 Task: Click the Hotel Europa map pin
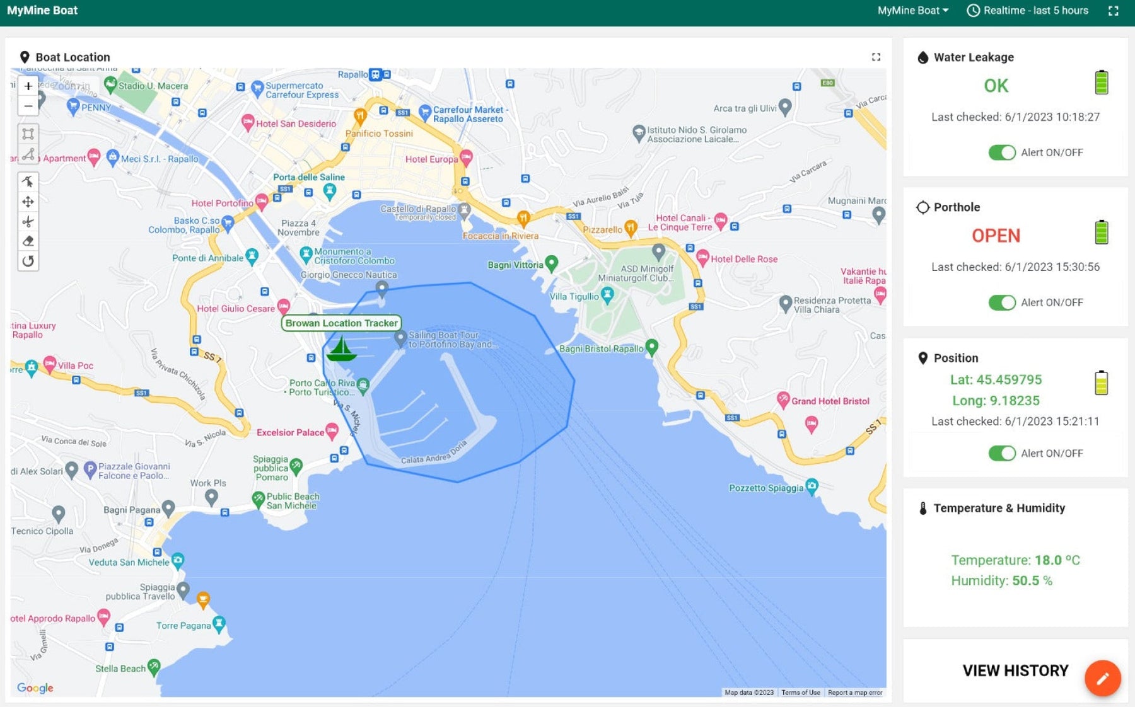pyautogui.click(x=466, y=158)
